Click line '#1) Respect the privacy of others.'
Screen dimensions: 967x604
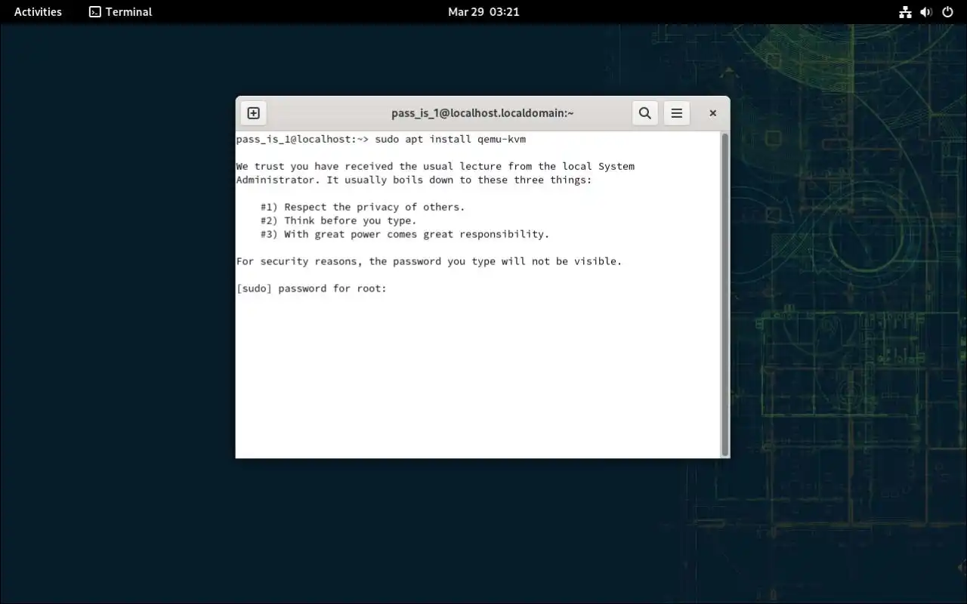click(363, 207)
